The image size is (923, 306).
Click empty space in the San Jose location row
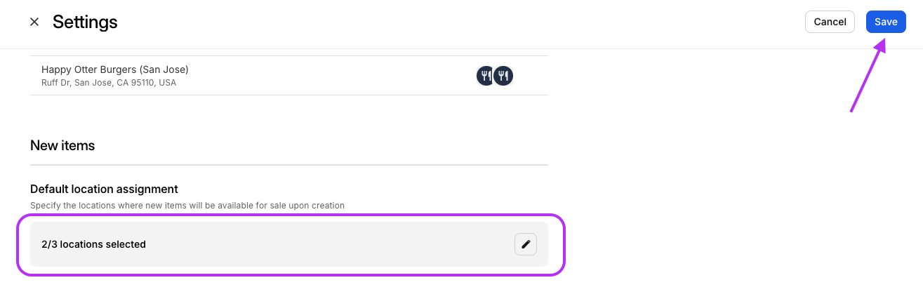coord(330,76)
